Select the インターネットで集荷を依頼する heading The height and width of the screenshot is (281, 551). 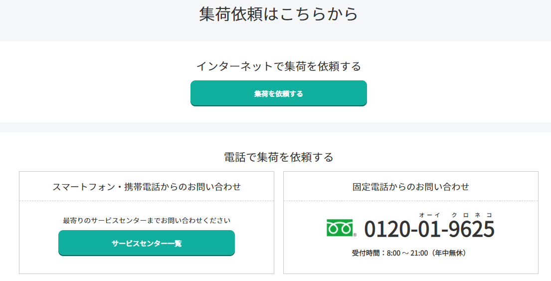pyautogui.click(x=278, y=66)
